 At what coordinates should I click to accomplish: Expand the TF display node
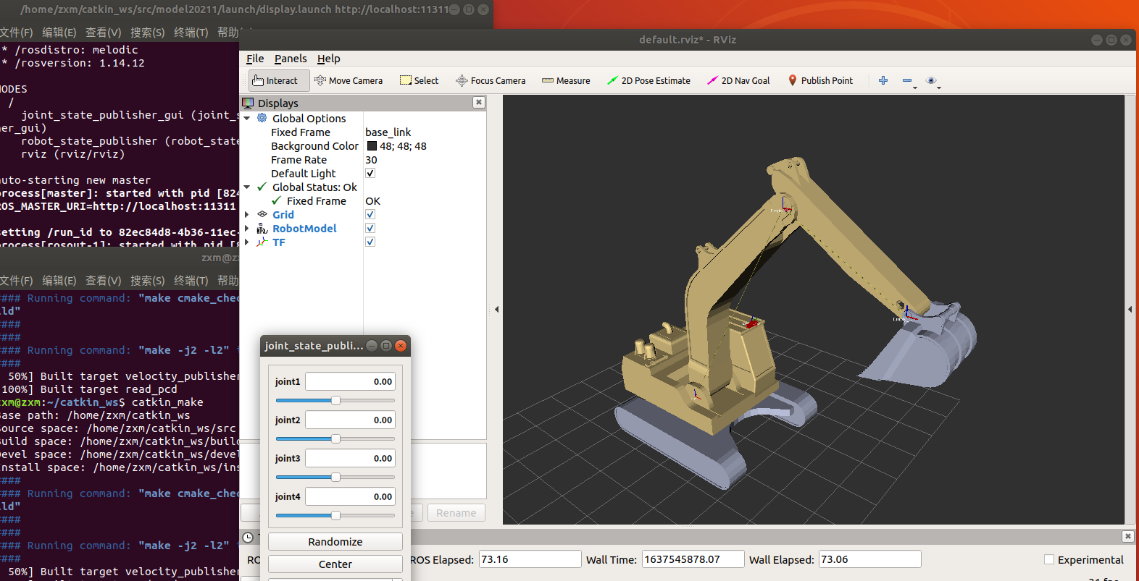point(247,242)
